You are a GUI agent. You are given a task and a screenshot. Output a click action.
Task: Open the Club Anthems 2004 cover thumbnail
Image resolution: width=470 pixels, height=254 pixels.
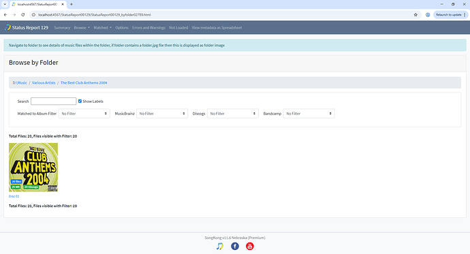pyautogui.click(x=33, y=167)
